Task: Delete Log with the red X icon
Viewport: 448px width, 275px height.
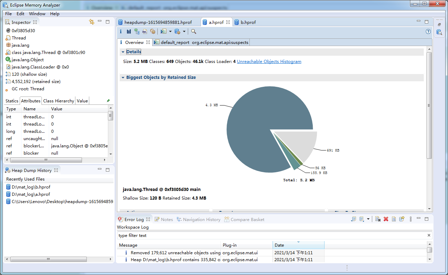Action: coord(386,219)
